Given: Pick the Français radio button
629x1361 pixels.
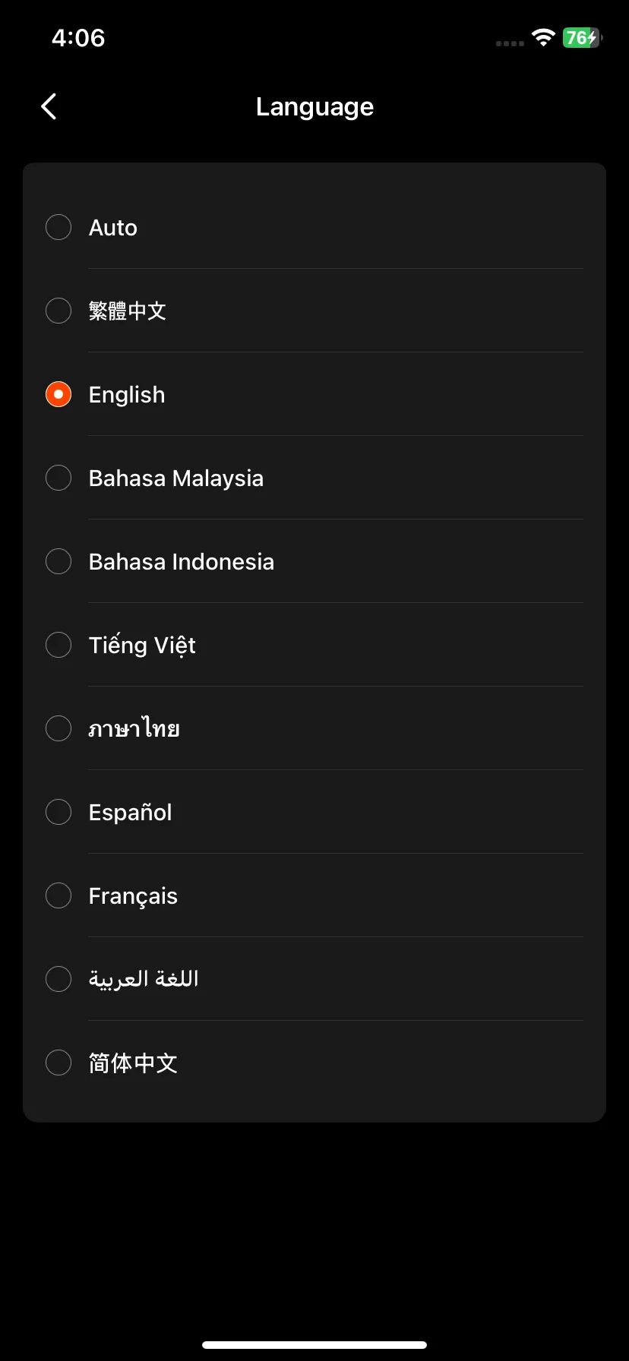Looking at the screenshot, I should pyautogui.click(x=58, y=895).
